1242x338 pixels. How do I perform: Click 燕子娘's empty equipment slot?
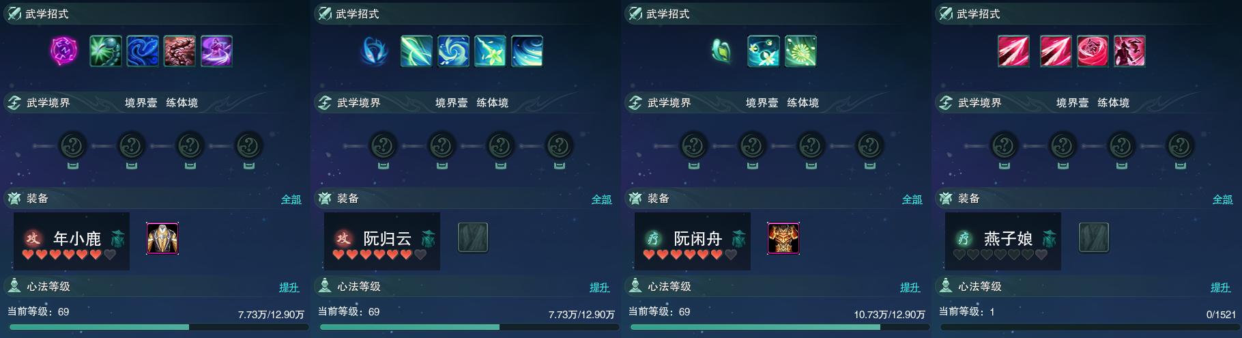coord(1094,238)
